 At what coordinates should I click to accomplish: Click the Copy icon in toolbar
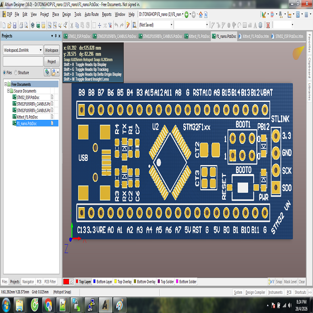coord(77,25)
